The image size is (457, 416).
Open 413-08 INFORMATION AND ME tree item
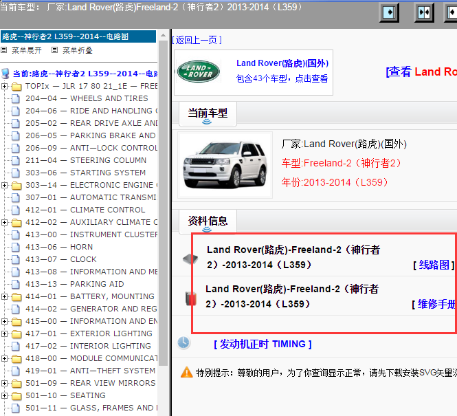point(91,272)
